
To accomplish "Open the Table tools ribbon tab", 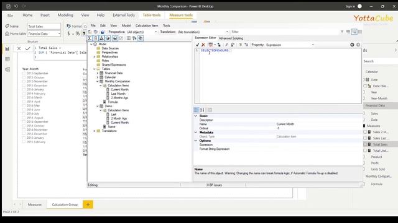I will point(152,15).
